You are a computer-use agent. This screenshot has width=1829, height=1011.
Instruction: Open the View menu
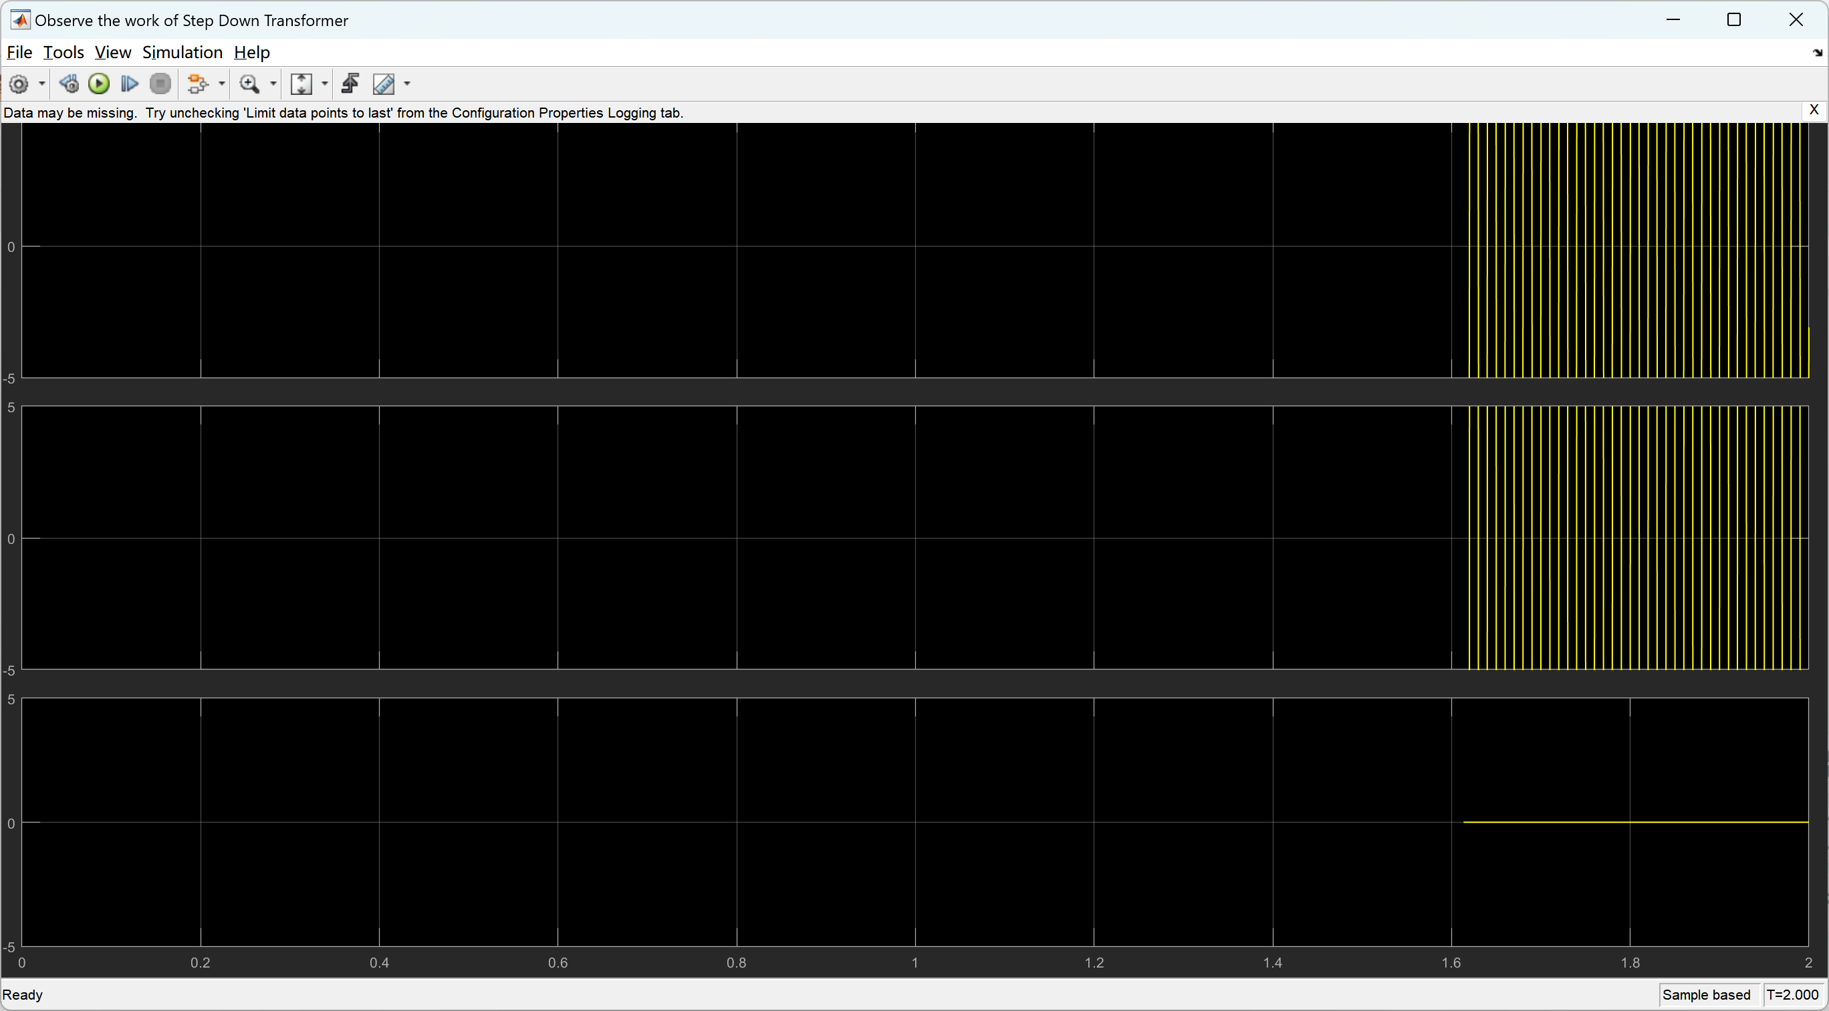coord(112,53)
